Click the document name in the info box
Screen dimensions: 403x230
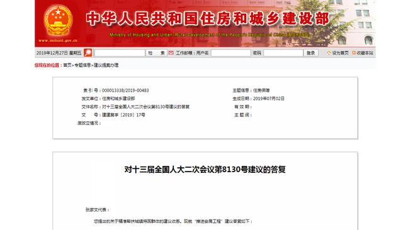[x=145, y=107]
